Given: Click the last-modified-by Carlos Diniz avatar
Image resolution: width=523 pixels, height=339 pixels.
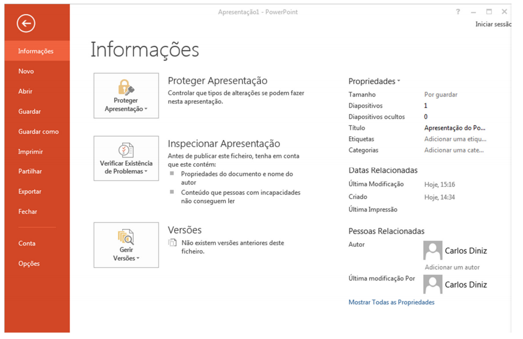Looking at the screenshot, I should click(433, 284).
